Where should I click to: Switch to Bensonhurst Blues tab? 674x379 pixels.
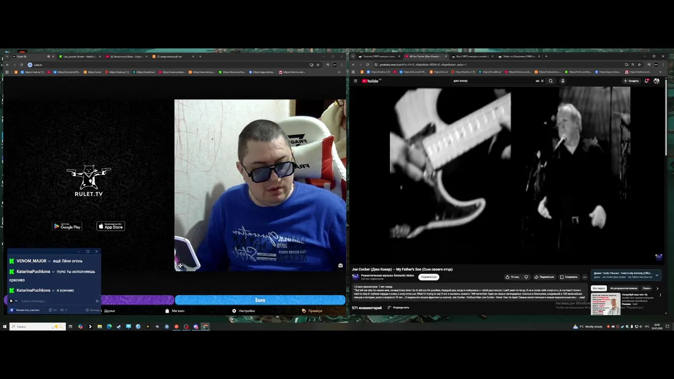tap(126, 56)
